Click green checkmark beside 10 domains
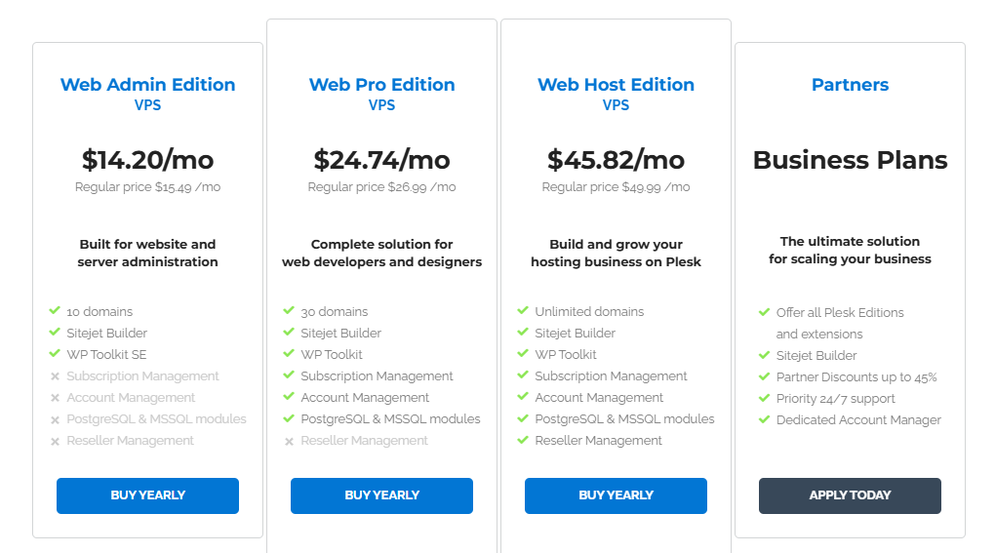This screenshot has height=553, width=995. coord(55,311)
